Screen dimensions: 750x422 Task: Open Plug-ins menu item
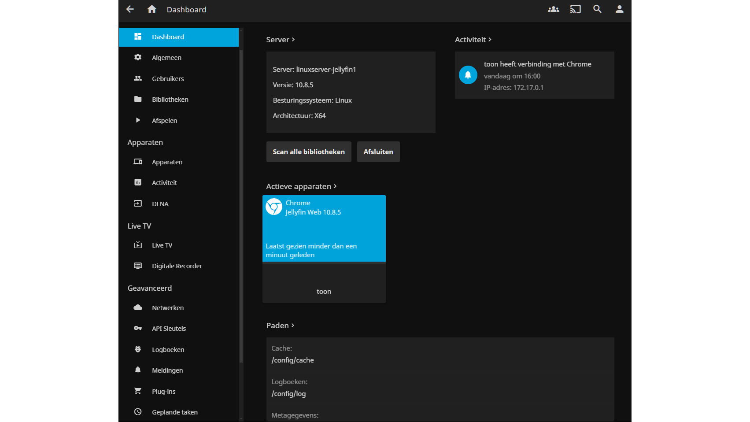pyautogui.click(x=163, y=392)
